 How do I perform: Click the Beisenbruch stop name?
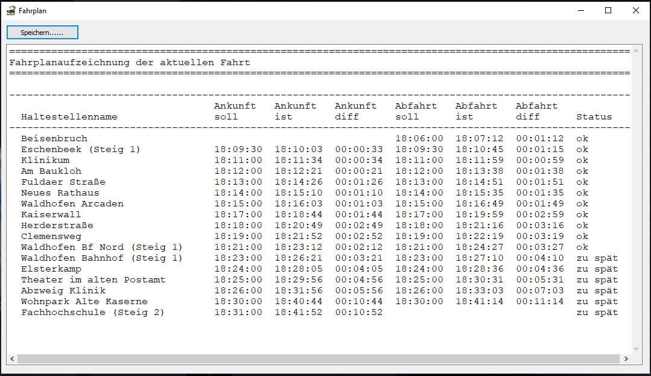pos(54,138)
